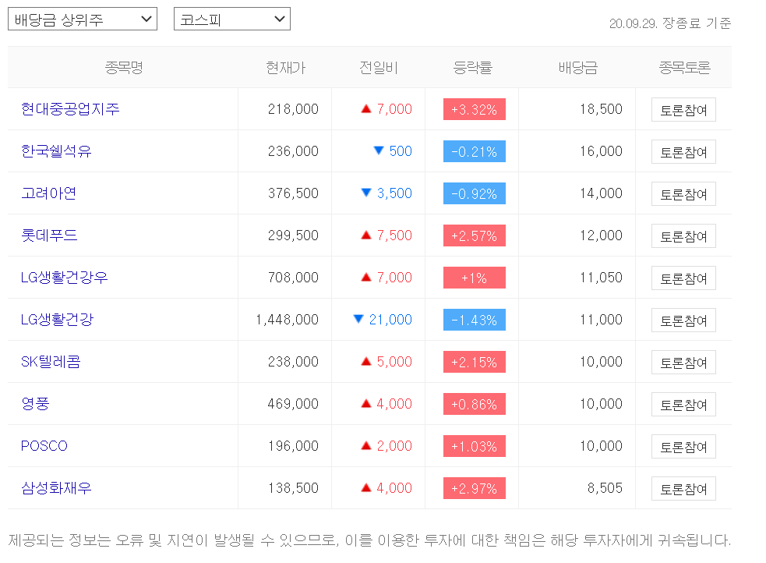The width and height of the screenshot is (766, 563).
Task: Click the 16,000 dividend value
Action: (x=601, y=151)
